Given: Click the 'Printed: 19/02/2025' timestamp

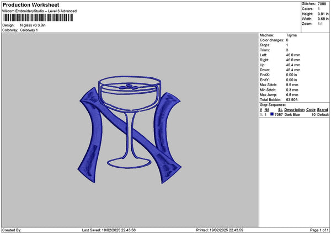Looking at the screenshot, I should tap(220, 230).
